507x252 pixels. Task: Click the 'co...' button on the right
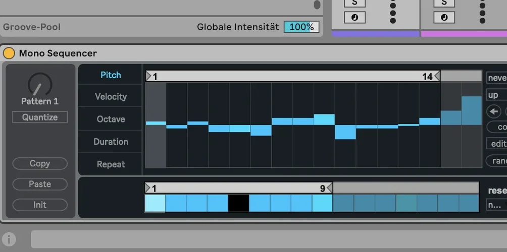pos(497,127)
